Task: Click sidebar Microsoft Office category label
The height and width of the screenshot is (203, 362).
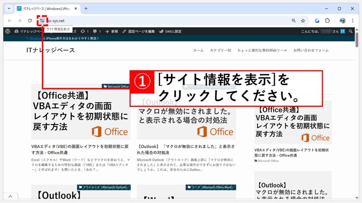Action: 267,161
